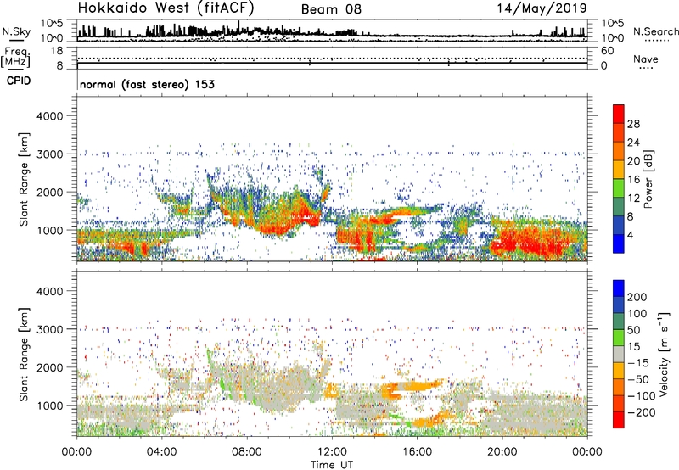
Task: Click the "N.Search" legend label
Action: click(655, 31)
